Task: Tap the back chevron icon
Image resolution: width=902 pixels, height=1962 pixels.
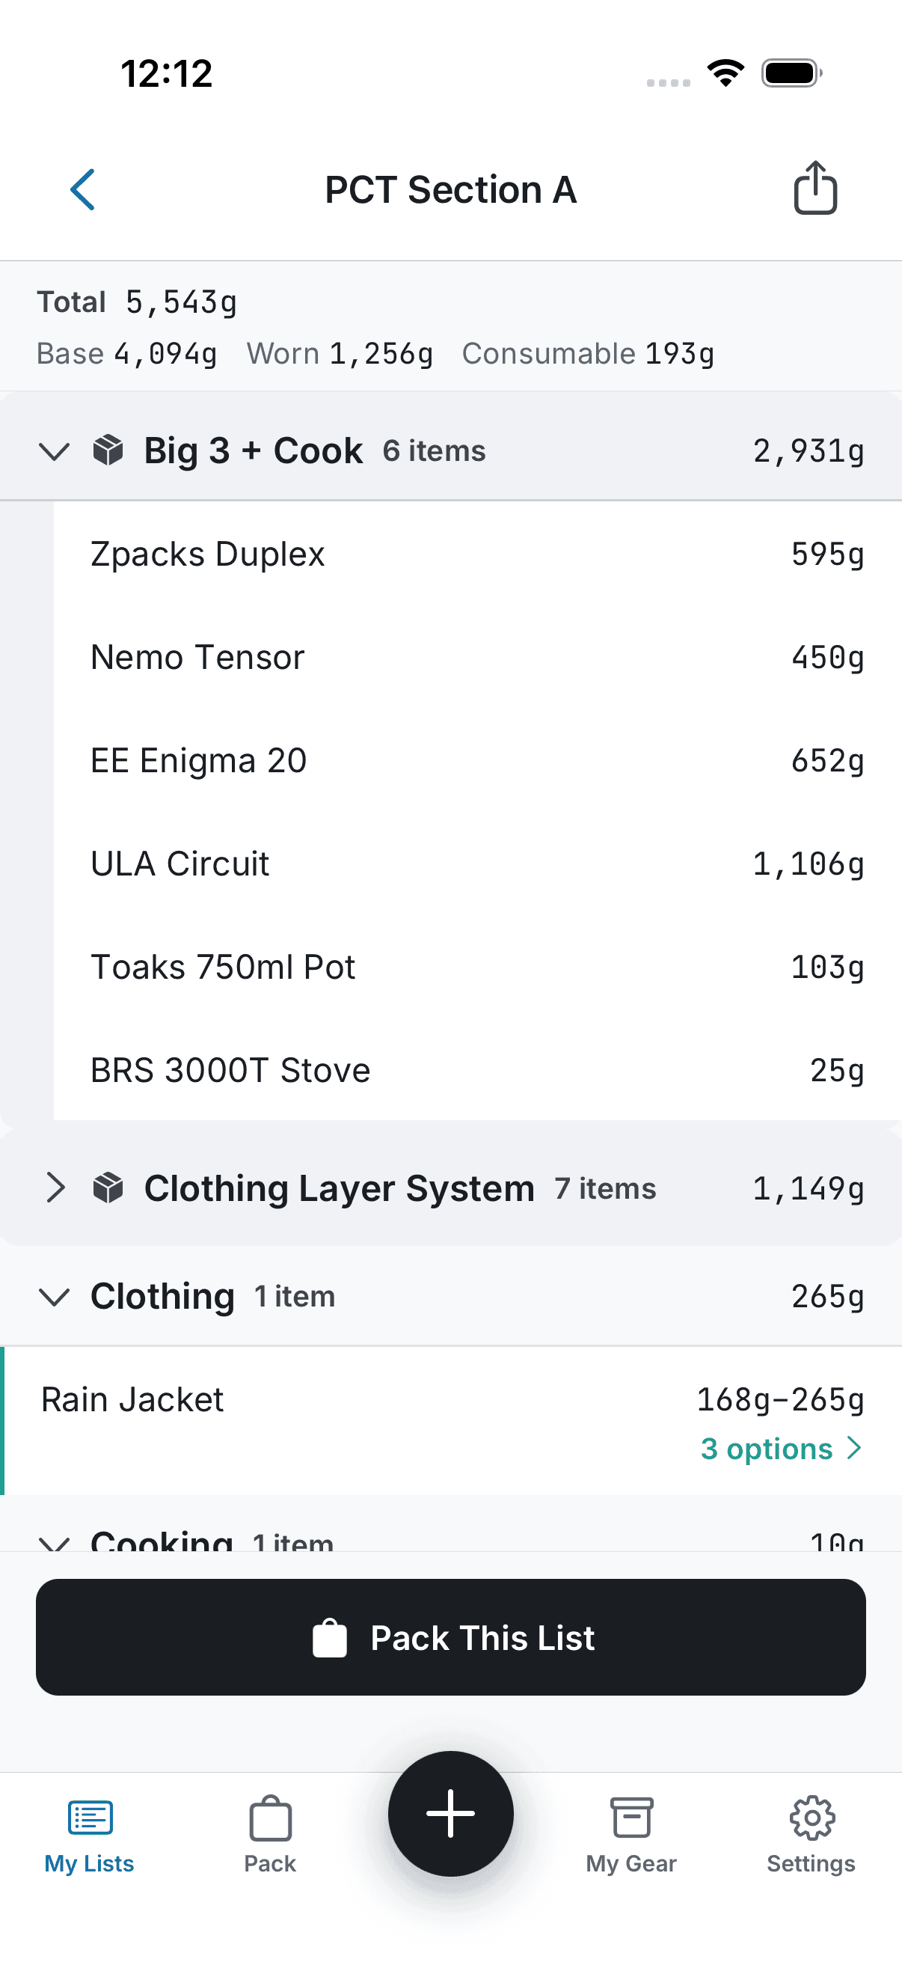Action: pyautogui.click(x=82, y=189)
